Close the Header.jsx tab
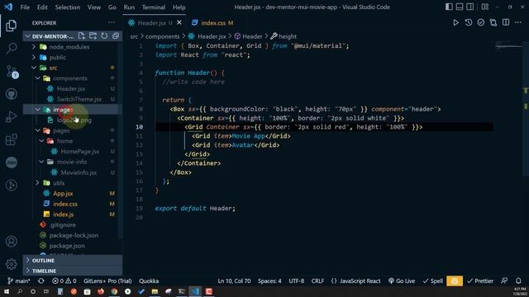 179,22
